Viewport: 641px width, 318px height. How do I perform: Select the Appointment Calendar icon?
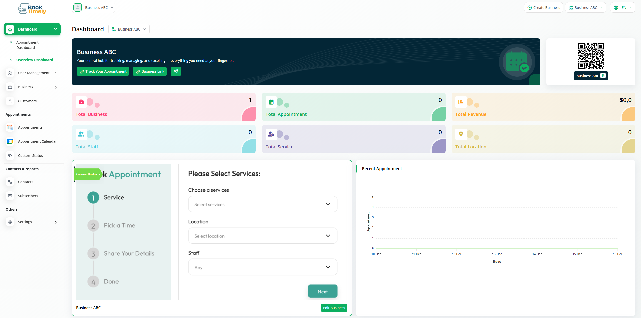tap(10, 141)
